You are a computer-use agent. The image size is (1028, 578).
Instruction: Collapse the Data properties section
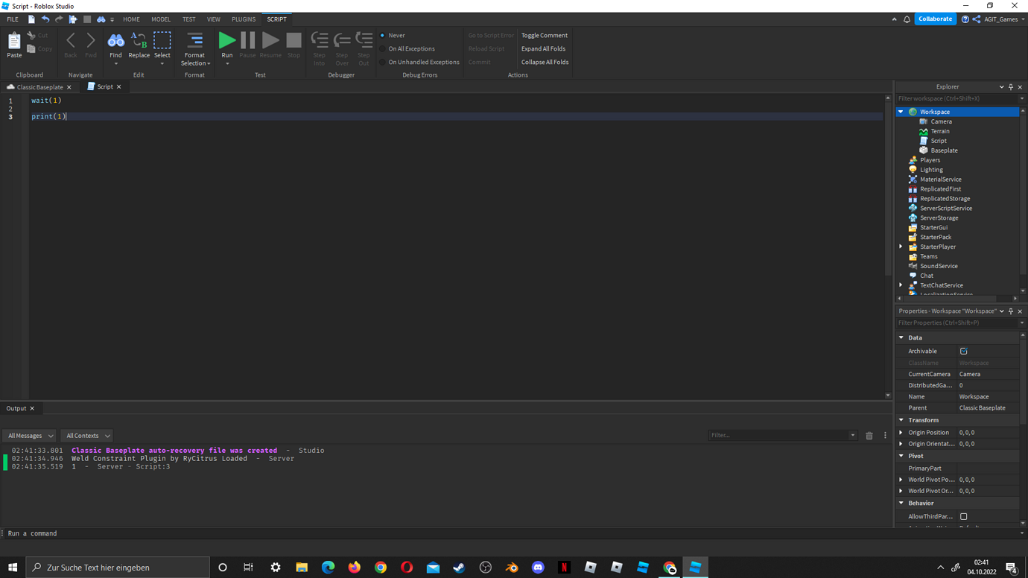tap(901, 337)
